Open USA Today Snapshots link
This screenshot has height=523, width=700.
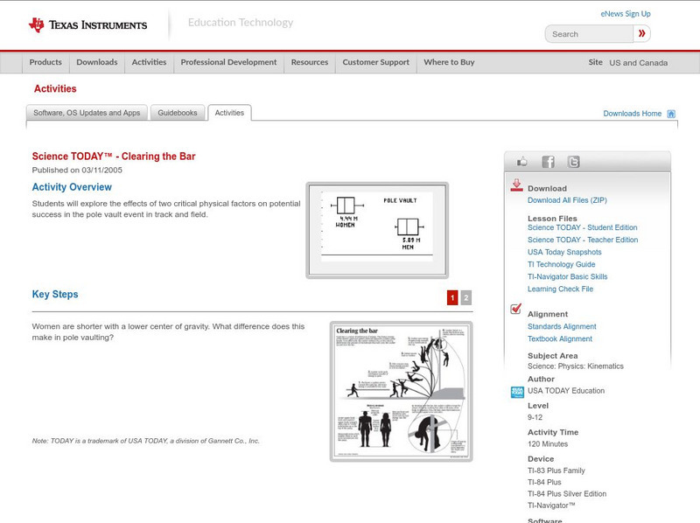564,252
